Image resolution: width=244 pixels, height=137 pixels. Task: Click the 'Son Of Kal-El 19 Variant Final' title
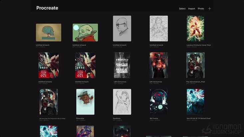coord(199,118)
